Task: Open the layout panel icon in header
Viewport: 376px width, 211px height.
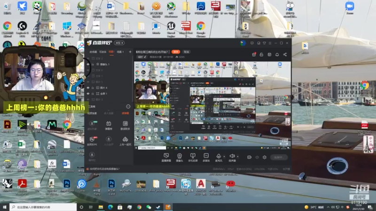Action: pyautogui.click(x=269, y=54)
